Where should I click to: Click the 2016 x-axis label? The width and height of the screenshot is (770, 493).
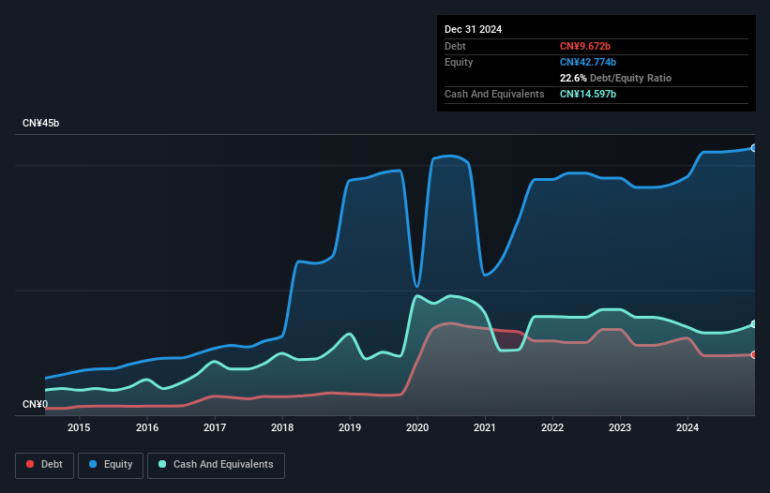tap(147, 427)
